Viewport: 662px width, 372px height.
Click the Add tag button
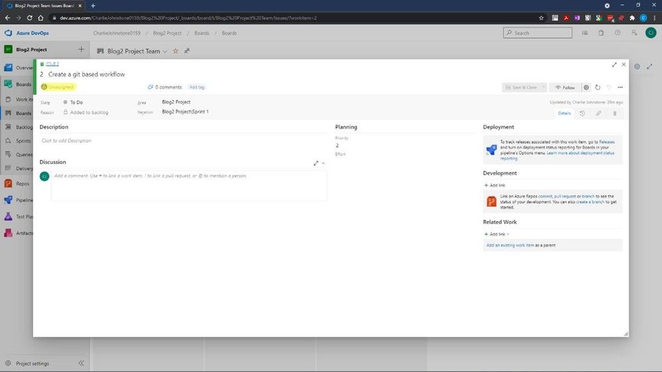(x=197, y=87)
